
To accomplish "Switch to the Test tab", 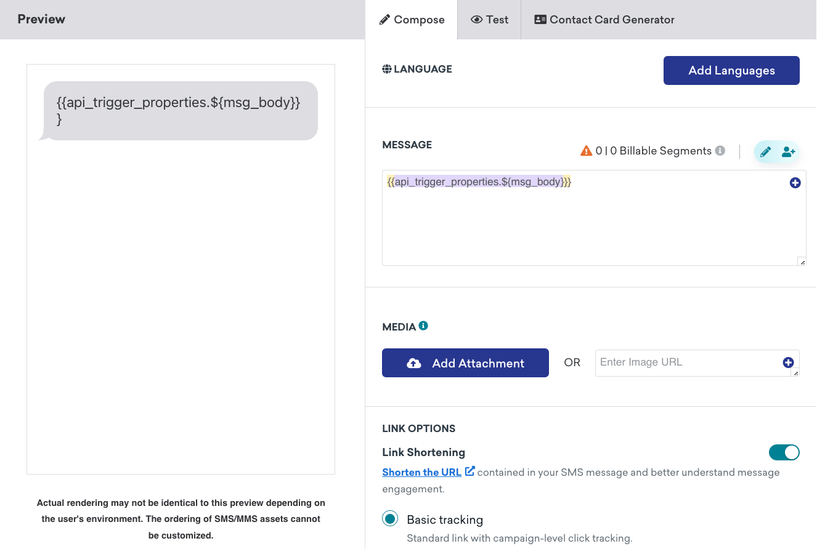I will pyautogui.click(x=489, y=20).
